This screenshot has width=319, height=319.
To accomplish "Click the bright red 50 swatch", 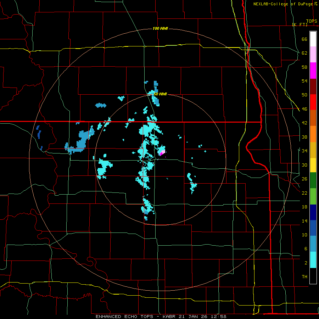I will (x=313, y=102).
